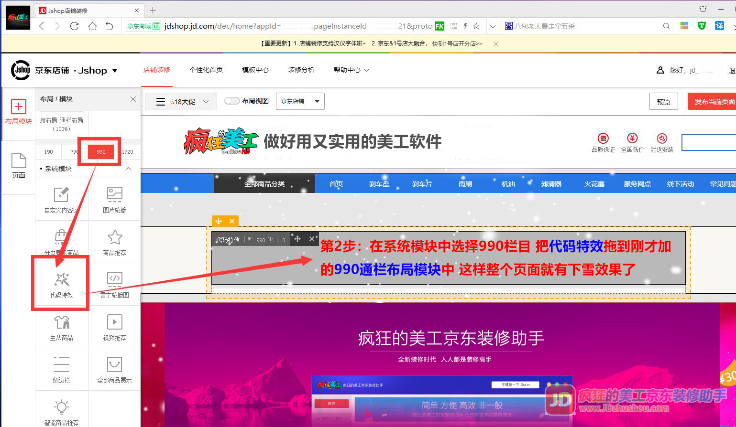This screenshot has width=736, height=427.
Task: Select the 主从商品 module
Action: click(x=61, y=327)
